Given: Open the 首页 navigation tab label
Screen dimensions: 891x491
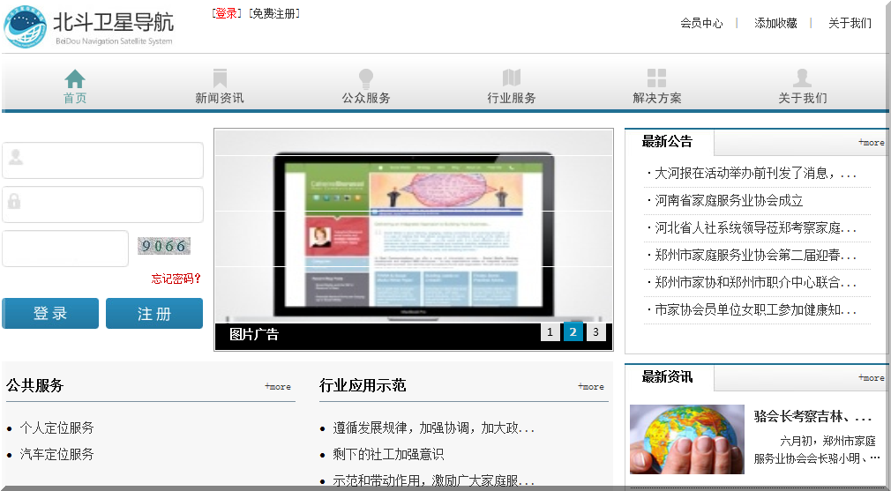Looking at the screenshot, I should [x=74, y=98].
